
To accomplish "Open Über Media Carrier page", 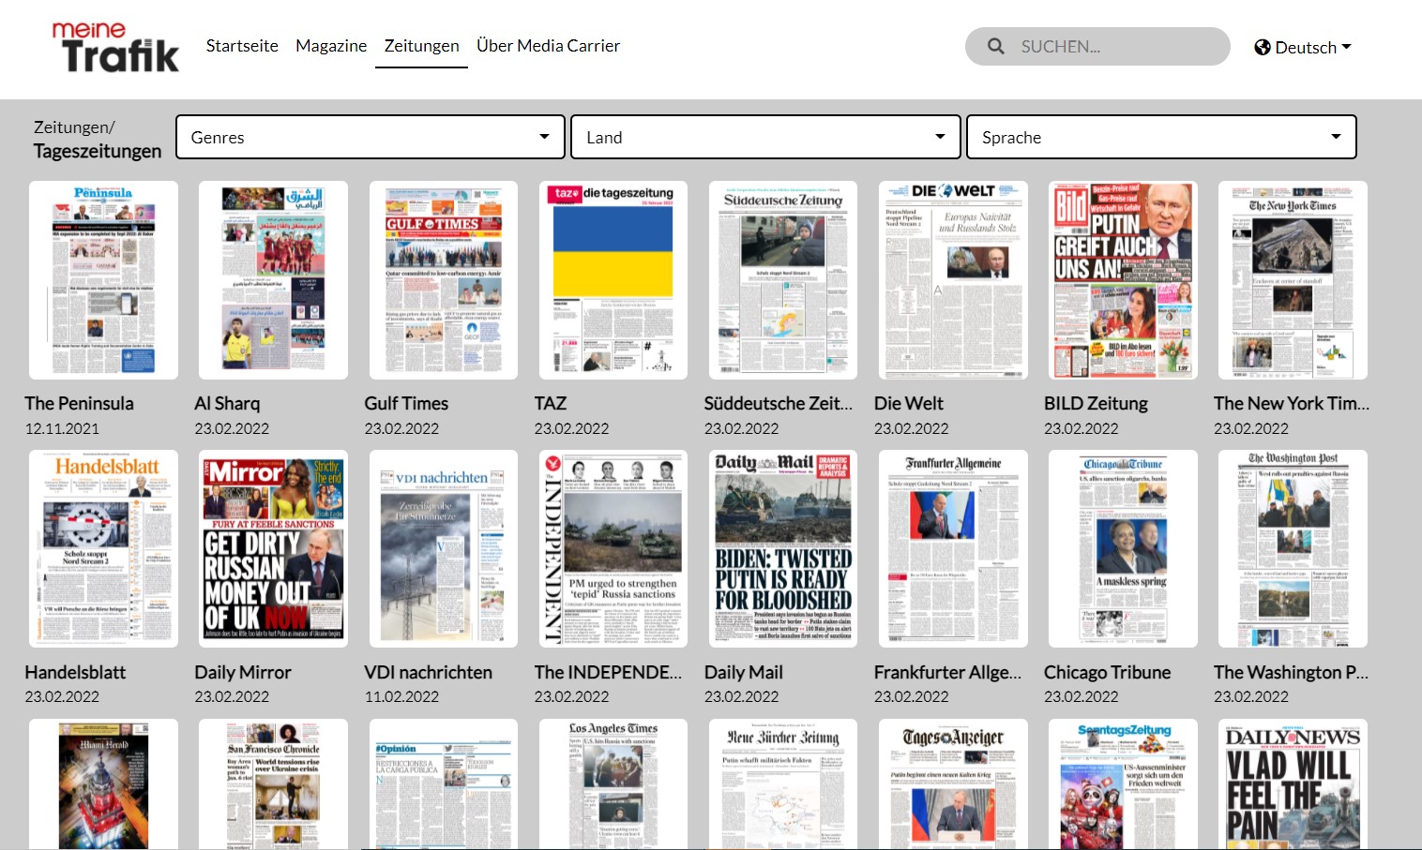I will (x=548, y=45).
